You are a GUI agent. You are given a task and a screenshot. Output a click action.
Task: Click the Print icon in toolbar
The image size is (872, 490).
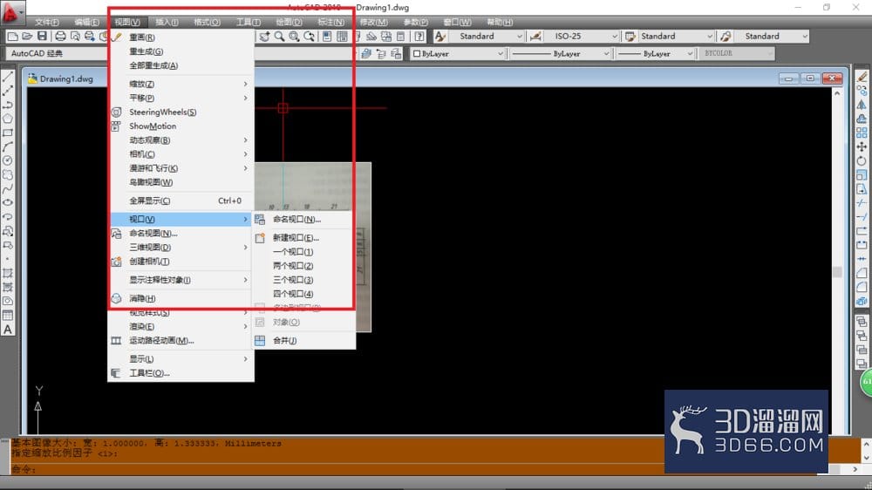60,36
